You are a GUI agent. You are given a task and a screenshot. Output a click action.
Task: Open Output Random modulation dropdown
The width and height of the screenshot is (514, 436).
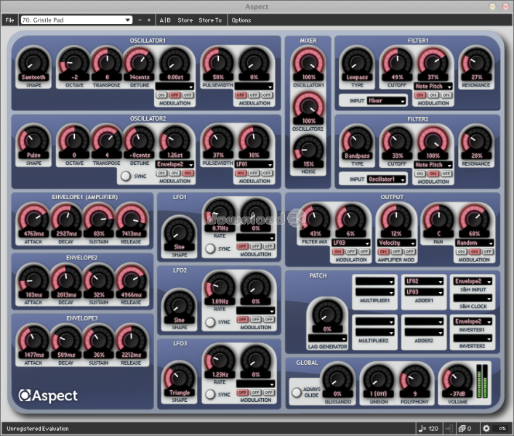tap(474, 243)
